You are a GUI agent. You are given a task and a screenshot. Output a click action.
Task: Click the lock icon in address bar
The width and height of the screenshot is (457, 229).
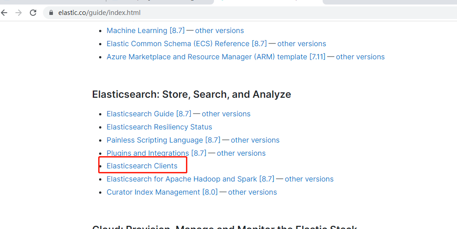51,13
